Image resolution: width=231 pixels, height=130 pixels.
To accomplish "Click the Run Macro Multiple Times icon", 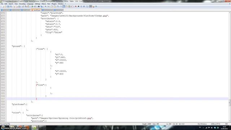I will [84, 6].
